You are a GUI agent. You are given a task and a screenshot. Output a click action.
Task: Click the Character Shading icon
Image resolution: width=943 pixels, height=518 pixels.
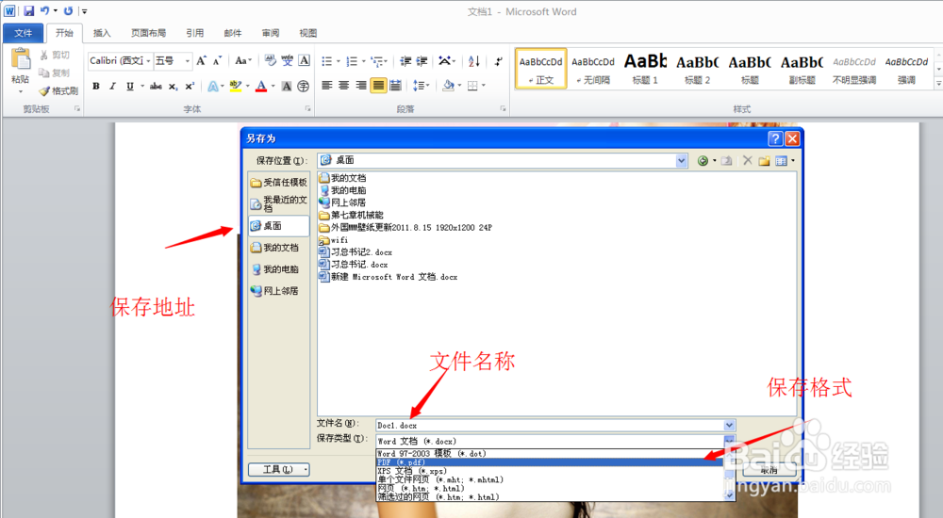(287, 87)
